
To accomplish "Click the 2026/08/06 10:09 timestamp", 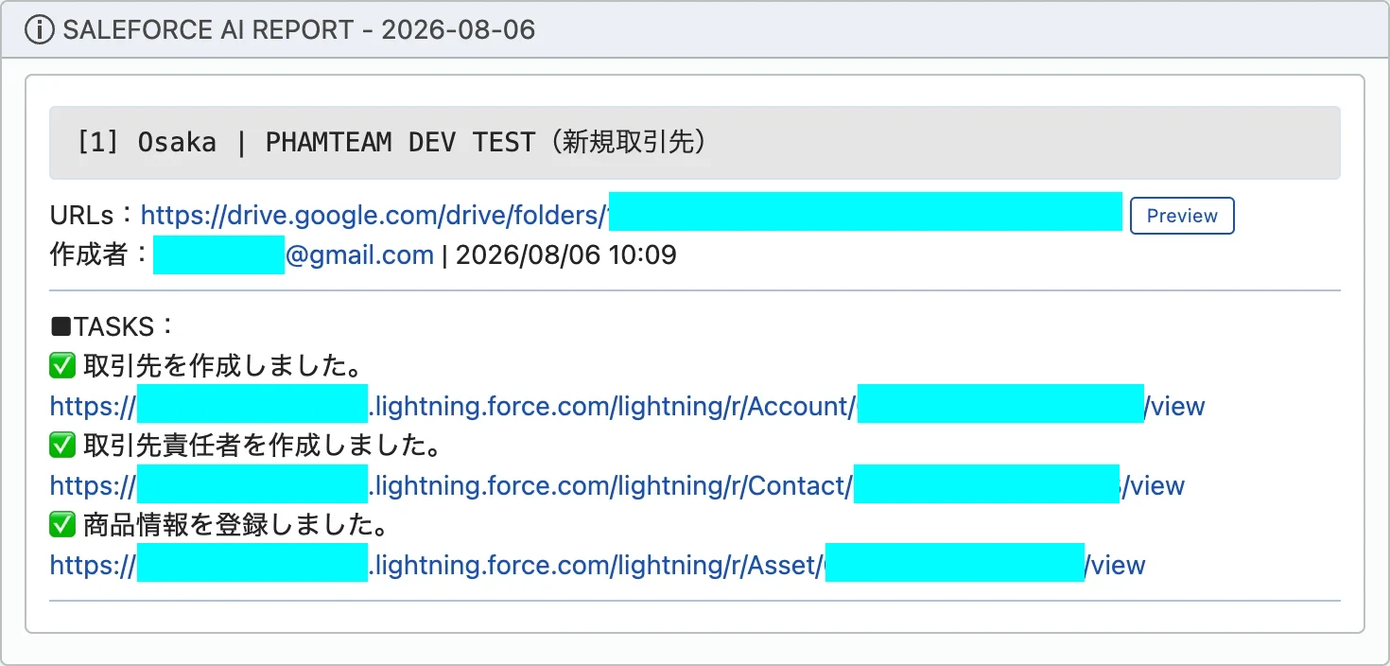I will tap(566, 255).
